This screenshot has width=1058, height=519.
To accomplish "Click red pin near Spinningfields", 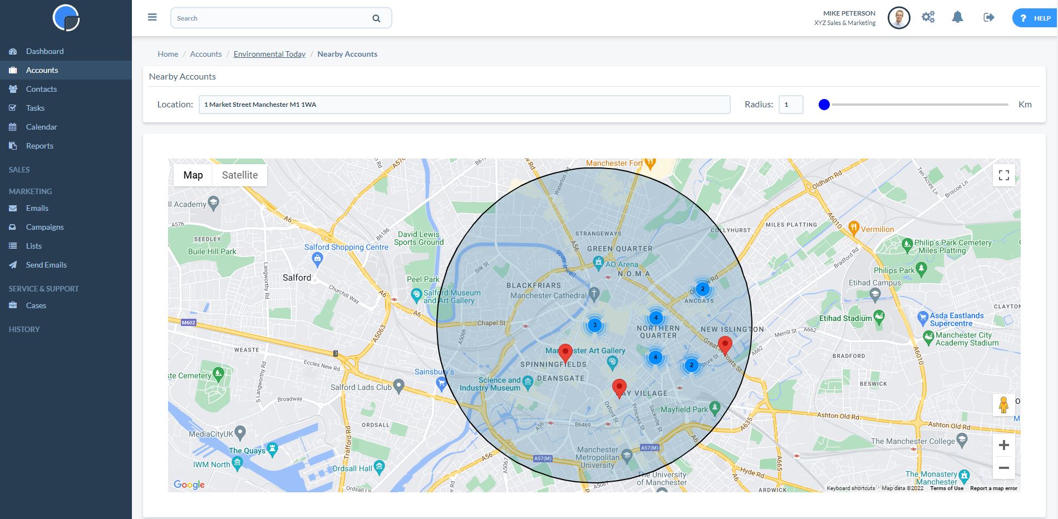I will point(565,354).
